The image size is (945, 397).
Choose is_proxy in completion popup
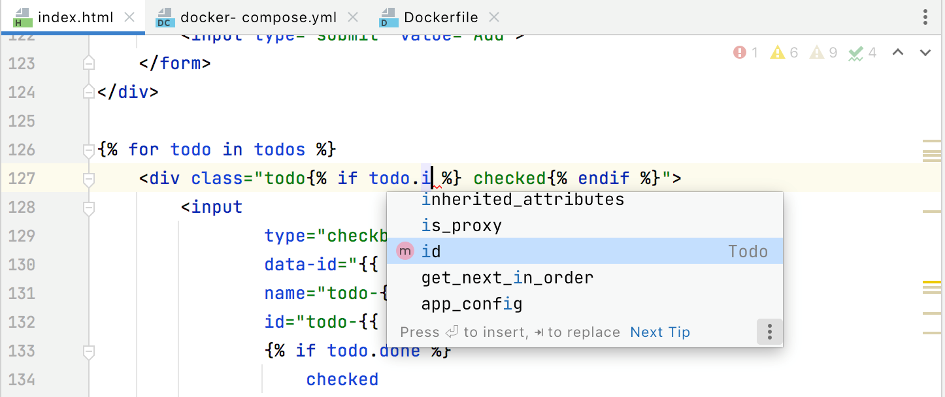coord(461,226)
